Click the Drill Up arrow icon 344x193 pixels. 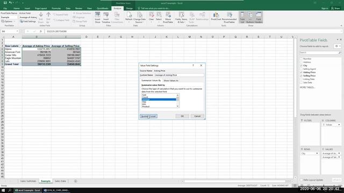point(48,14)
